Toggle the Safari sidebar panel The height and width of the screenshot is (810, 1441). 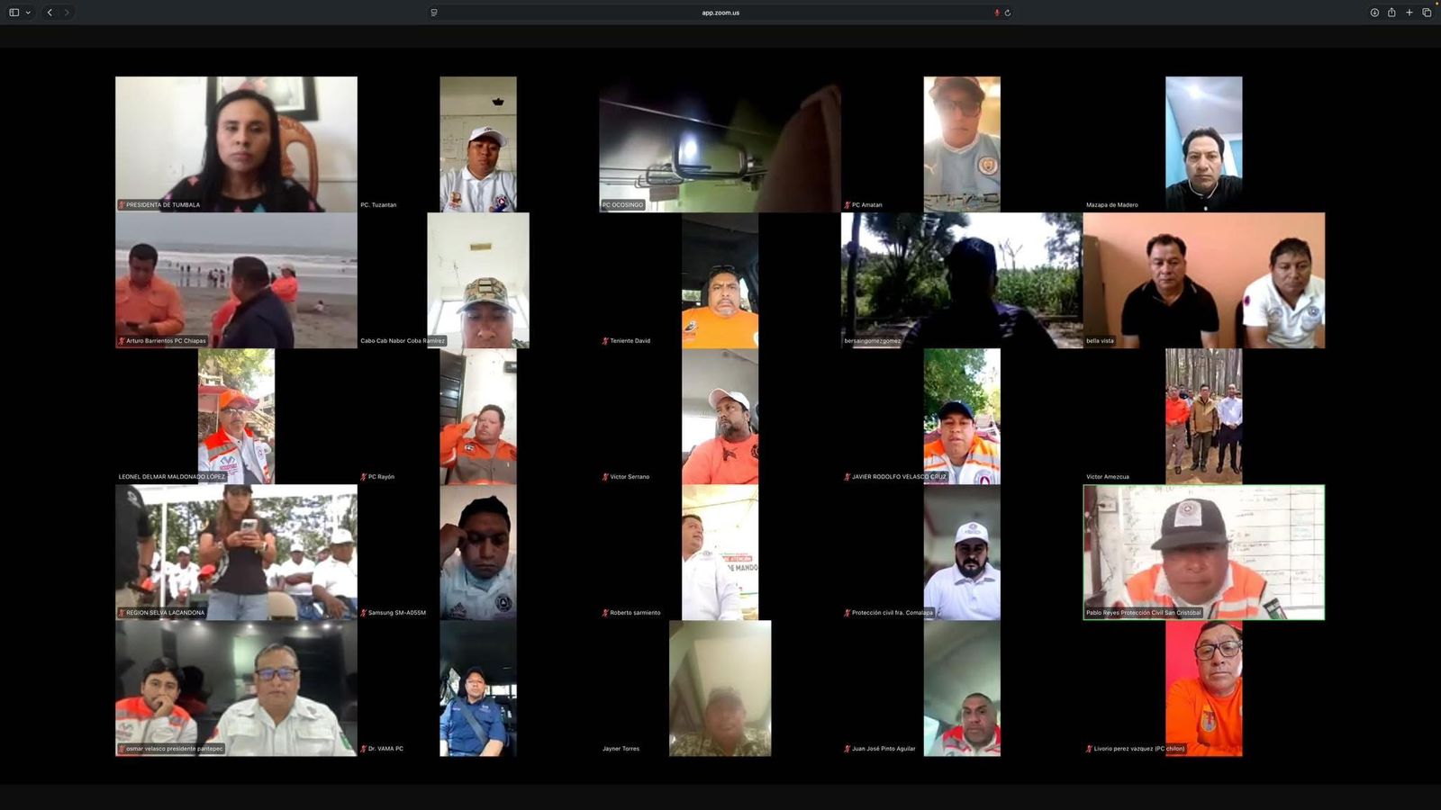click(x=14, y=13)
